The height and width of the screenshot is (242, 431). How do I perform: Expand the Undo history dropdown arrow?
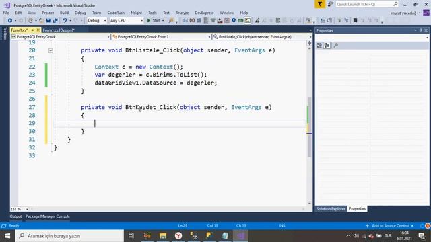pyautogui.click(x=70, y=21)
